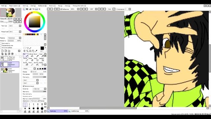Create a new layer folder
The height and width of the screenshot is (119, 211).
coord(9,51)
